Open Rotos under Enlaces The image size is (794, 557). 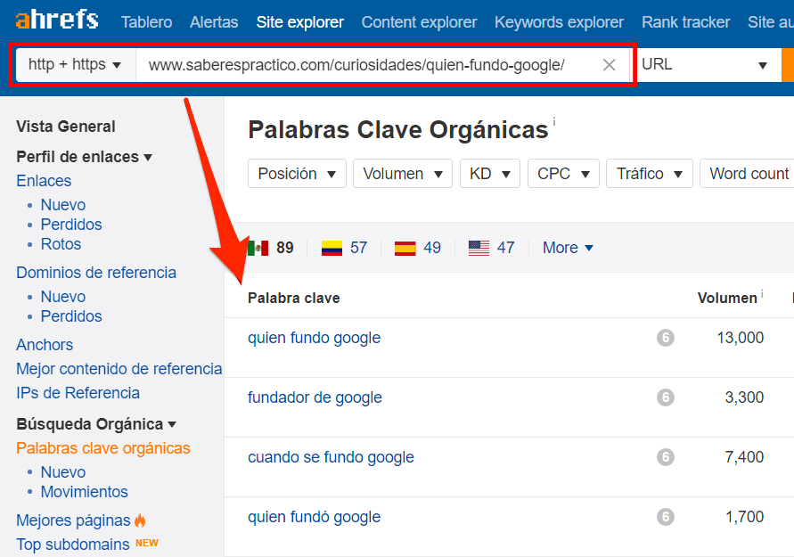pos(61,244)
